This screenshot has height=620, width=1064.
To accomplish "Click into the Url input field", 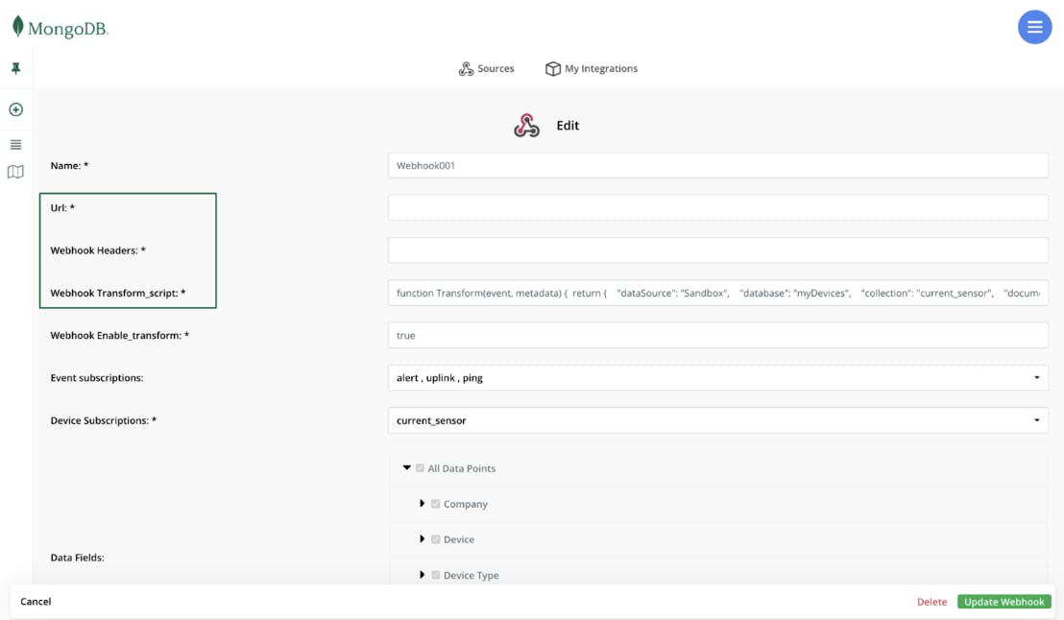I will coord(717,207).
